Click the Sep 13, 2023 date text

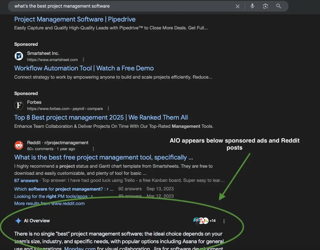coord(160,189)
